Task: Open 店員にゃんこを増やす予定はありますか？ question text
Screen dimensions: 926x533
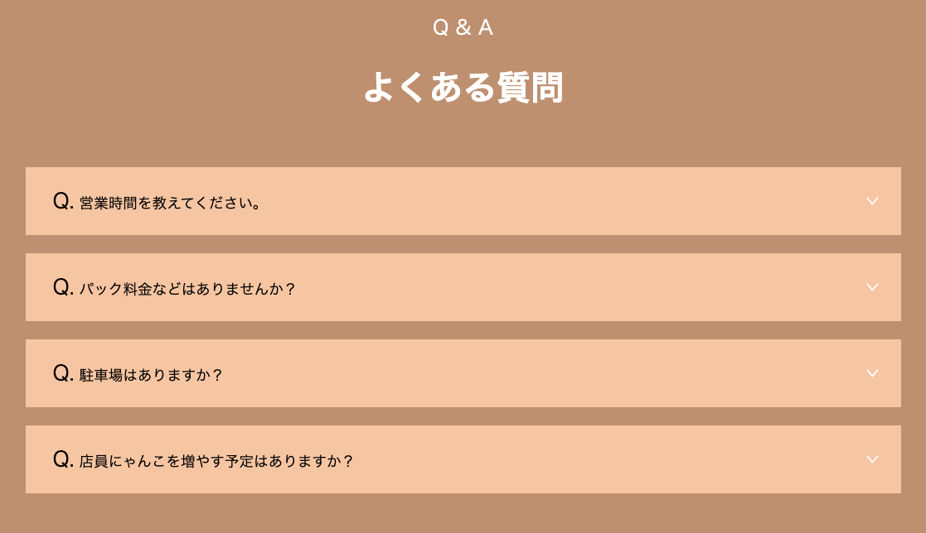Action: (x=217, y=461)
